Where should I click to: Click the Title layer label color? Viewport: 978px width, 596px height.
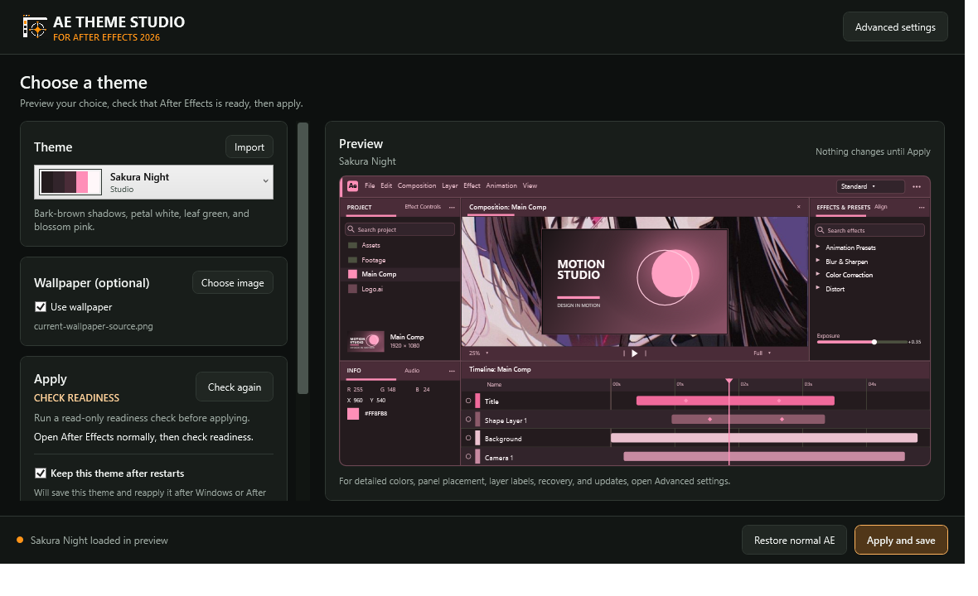(x=477, y=401)
